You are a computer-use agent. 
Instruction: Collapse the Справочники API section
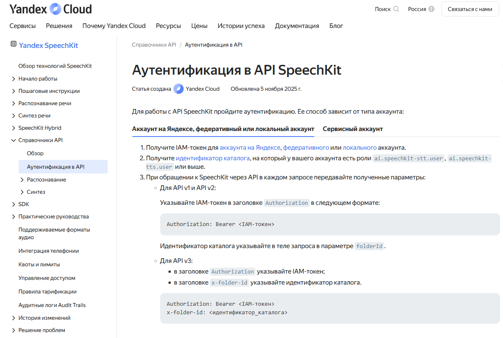pyautogui.click(x=14, y=140)
